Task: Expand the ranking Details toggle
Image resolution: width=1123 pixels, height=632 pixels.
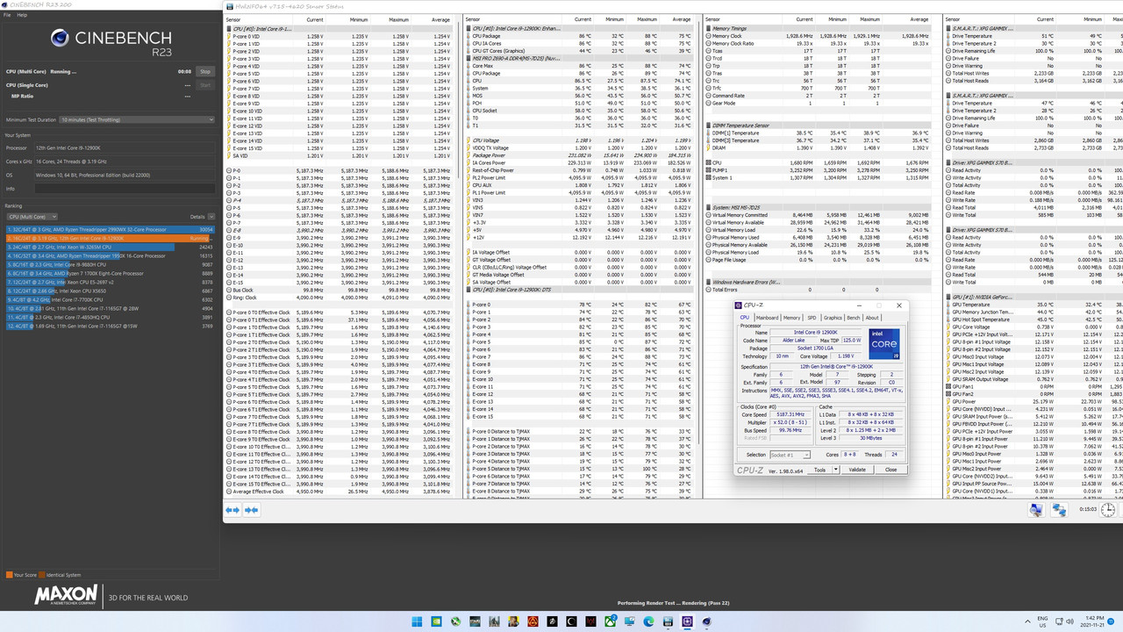Action: click(211, 216)
